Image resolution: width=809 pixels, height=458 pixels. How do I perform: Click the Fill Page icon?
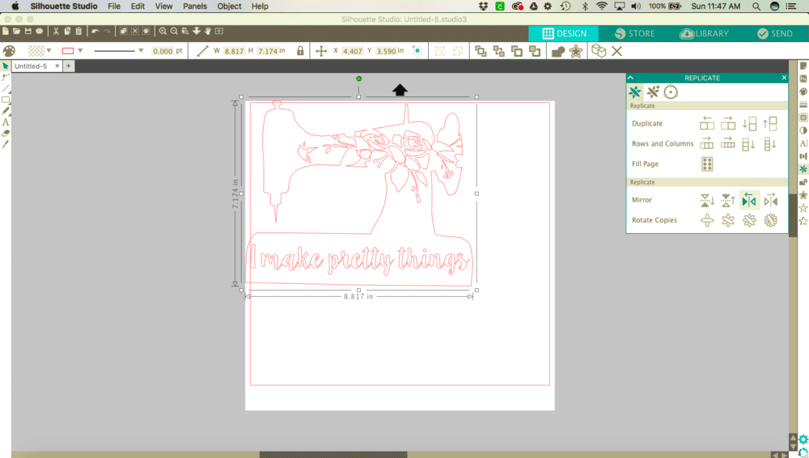[707, 164]
